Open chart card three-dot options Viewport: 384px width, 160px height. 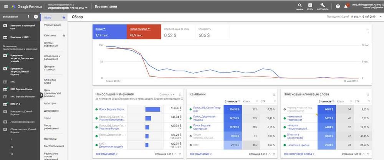click(x=367, y=31)
